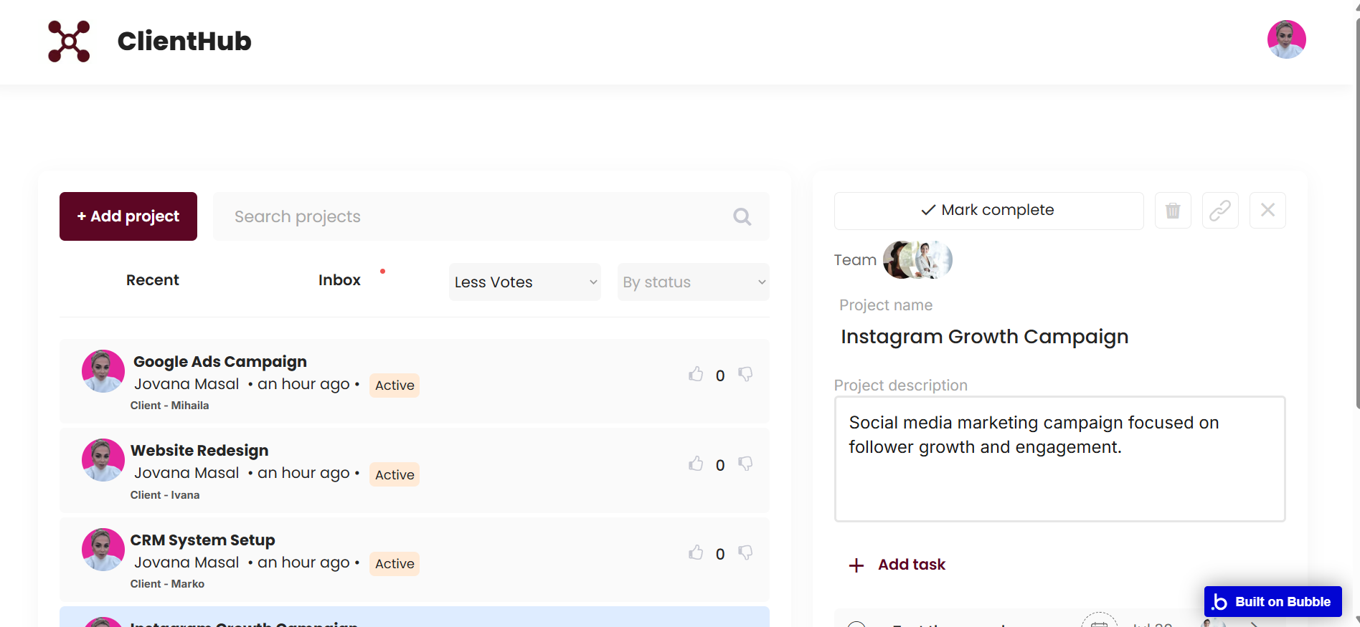Click the plus icon next to Add task

click(x=856, y=565)
